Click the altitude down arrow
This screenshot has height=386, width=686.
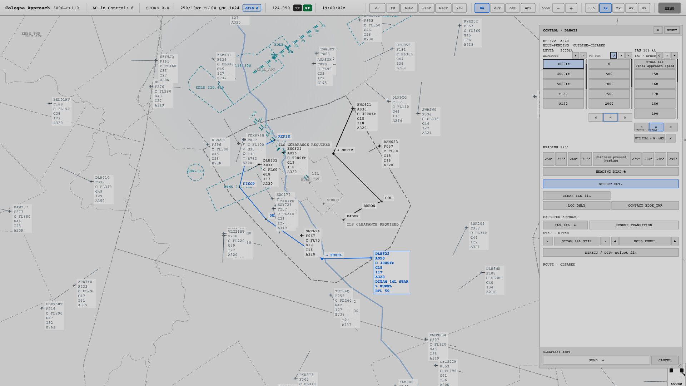point(583,55)
